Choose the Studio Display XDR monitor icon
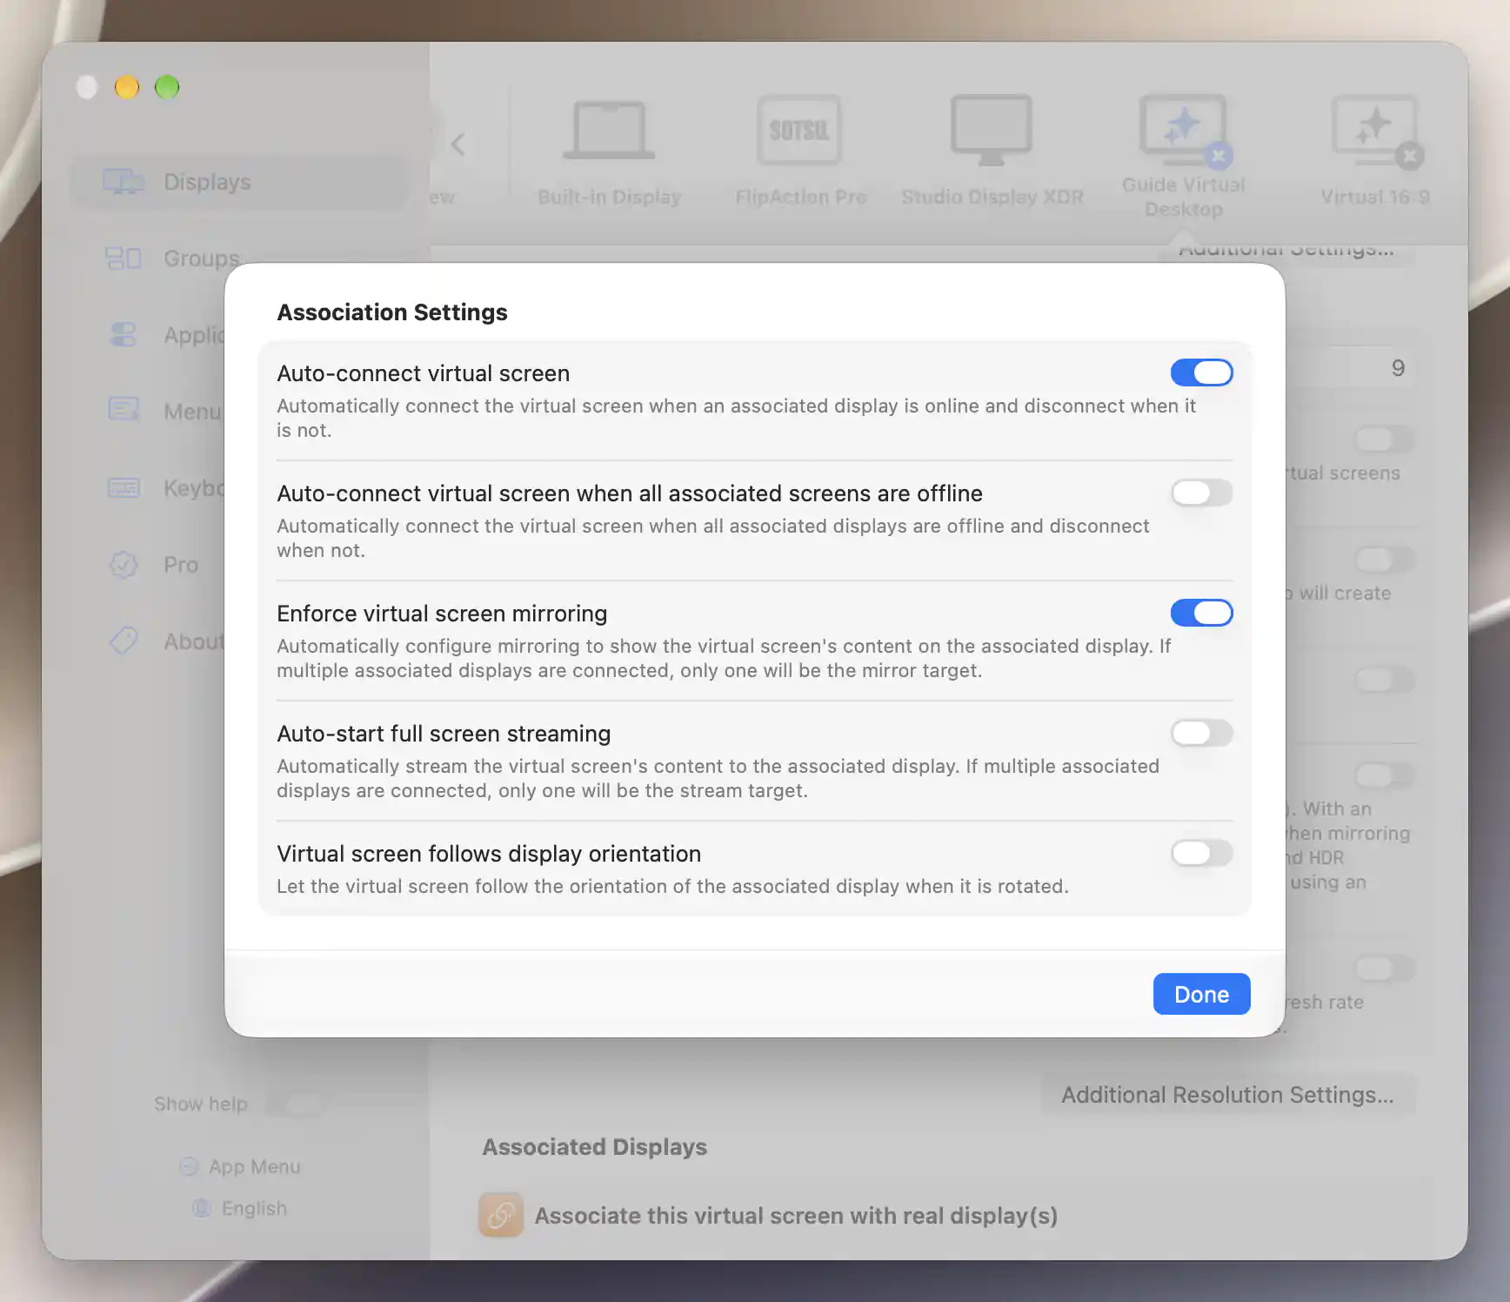 pyautogui.click(x=992, y=131)
